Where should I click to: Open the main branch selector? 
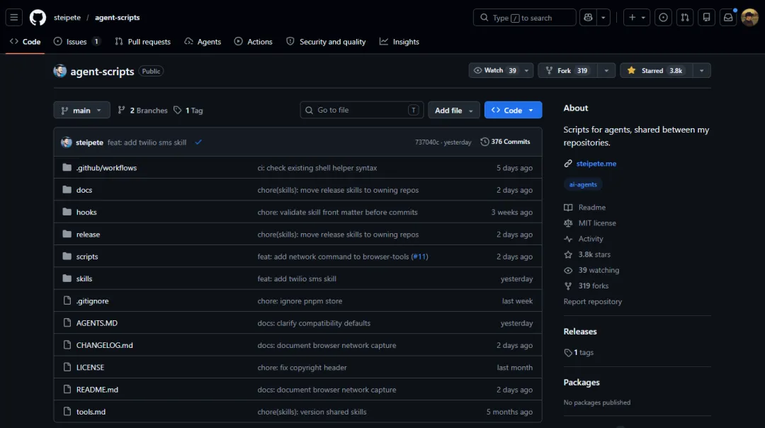(x=81, y=111)
